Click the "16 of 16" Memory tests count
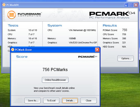The width and height of the screenshot is (140, 107). (33, 38)
